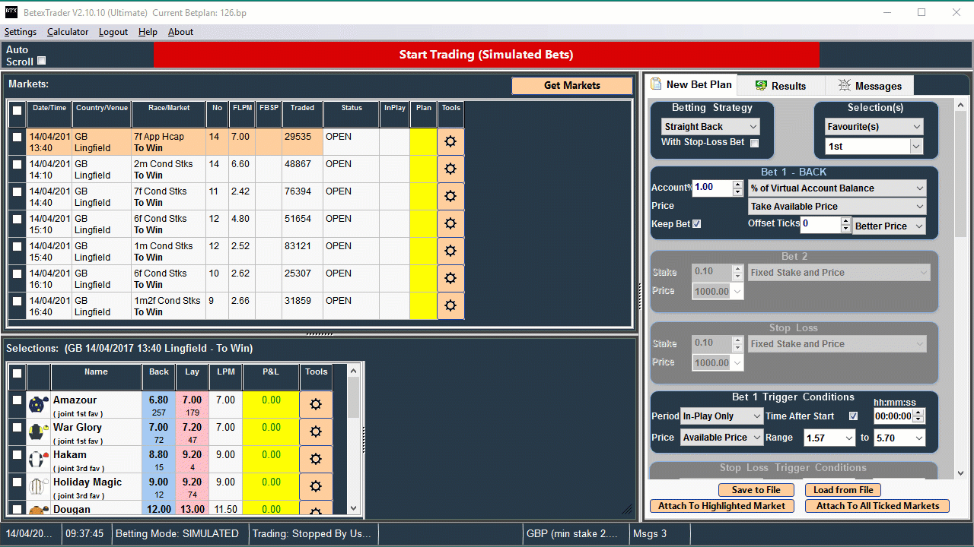Click tools gear for 1m2f Cond Stks market
The height and width of the screenshot is (547, 974).
coord(450,305)
